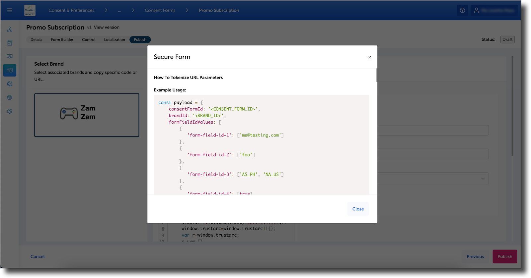Go to Consent & Preferences breadcrumb
Screen dimensions: 531x278
click(x=71, y=10)
